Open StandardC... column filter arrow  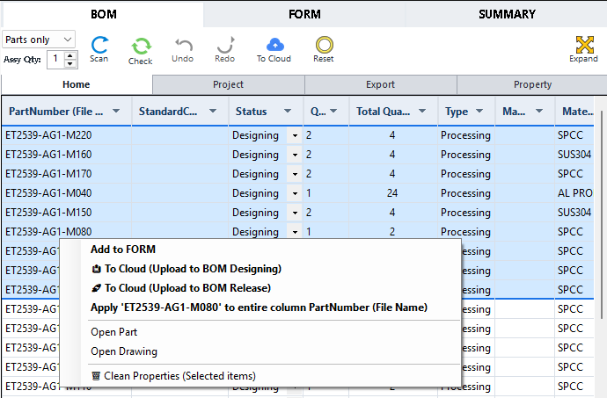[213, 112]
